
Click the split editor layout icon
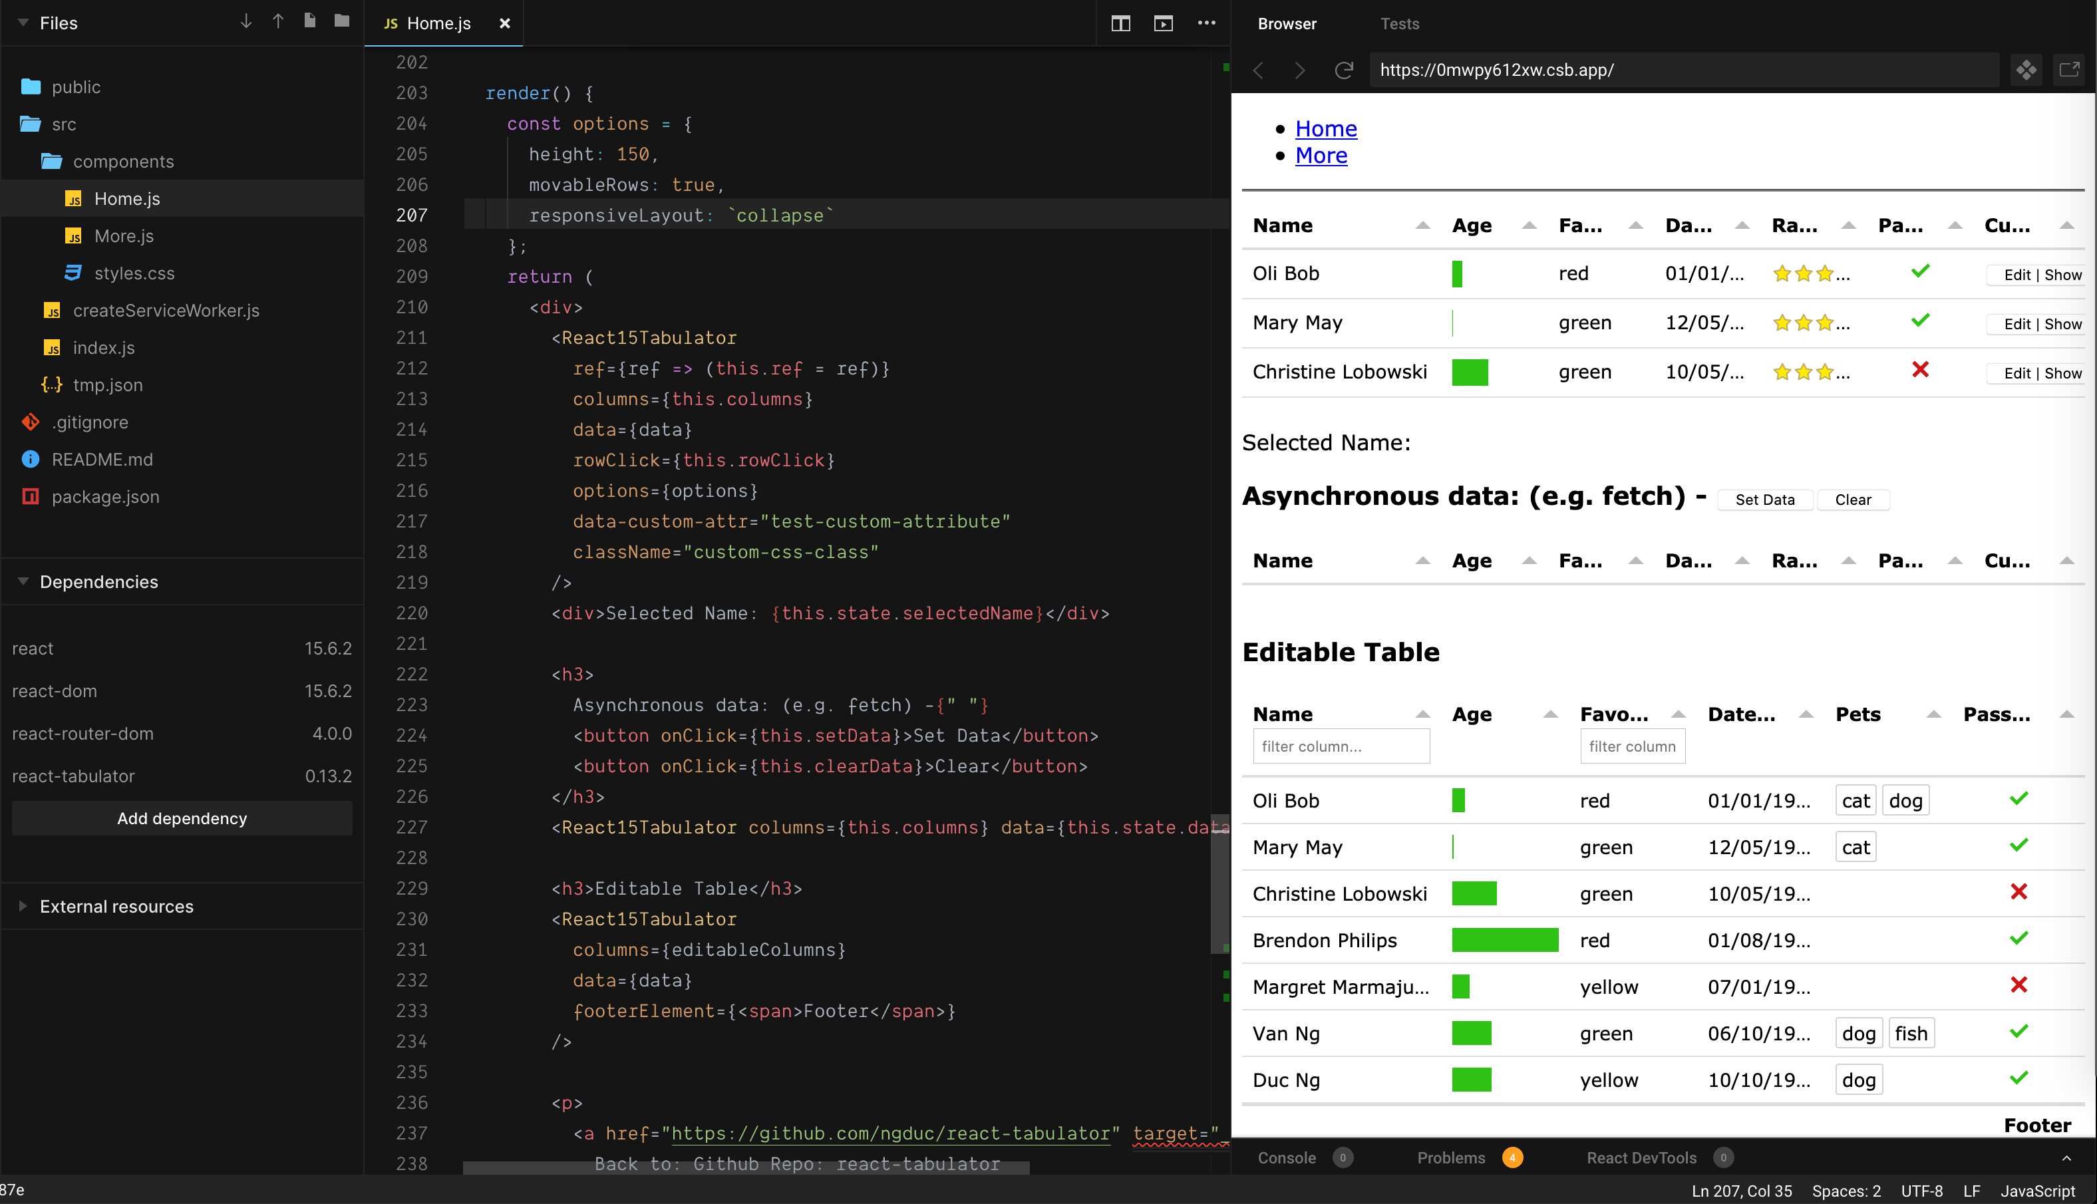pyautogui.click(x=1120, y=23)
